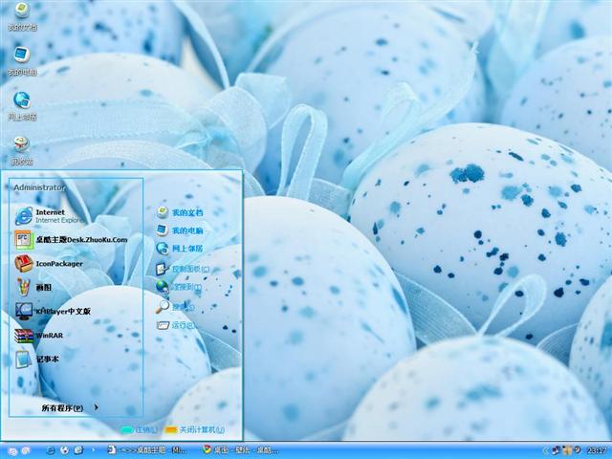This screenshot has height=459, width=612.
Task: Switch to the Chrome 桌面-壁纸 taskbar button
Action: [x=241, y=450]
